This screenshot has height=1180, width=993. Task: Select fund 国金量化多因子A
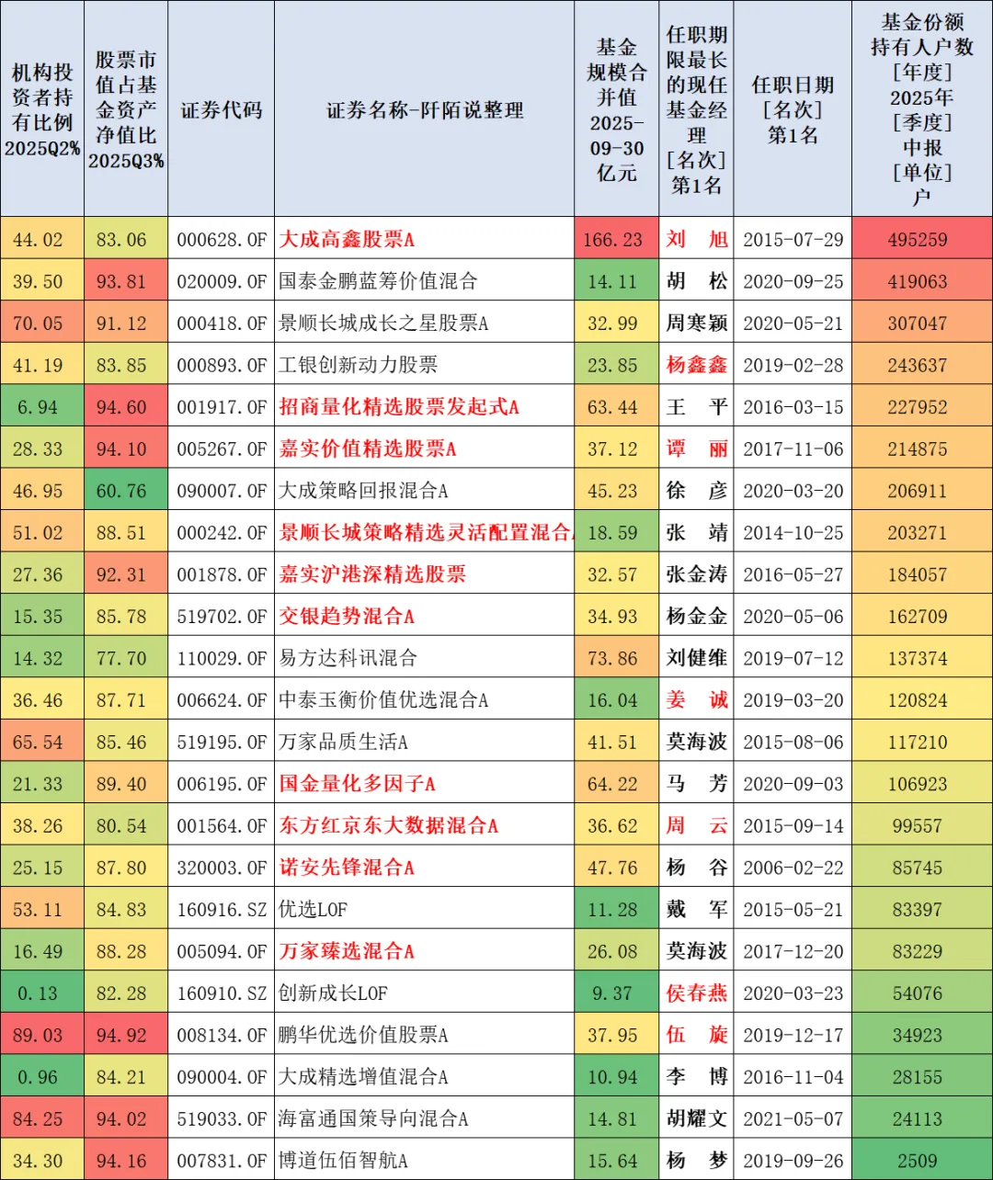[358, 784]
